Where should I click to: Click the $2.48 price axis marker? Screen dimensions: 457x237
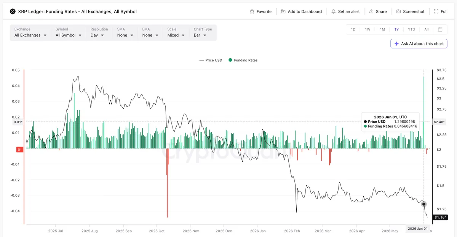click(440, 122)
